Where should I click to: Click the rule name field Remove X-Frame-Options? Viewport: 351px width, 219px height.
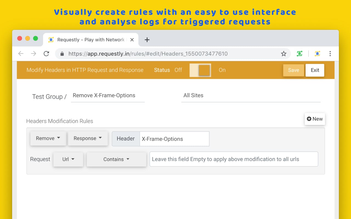coord(108,95)
